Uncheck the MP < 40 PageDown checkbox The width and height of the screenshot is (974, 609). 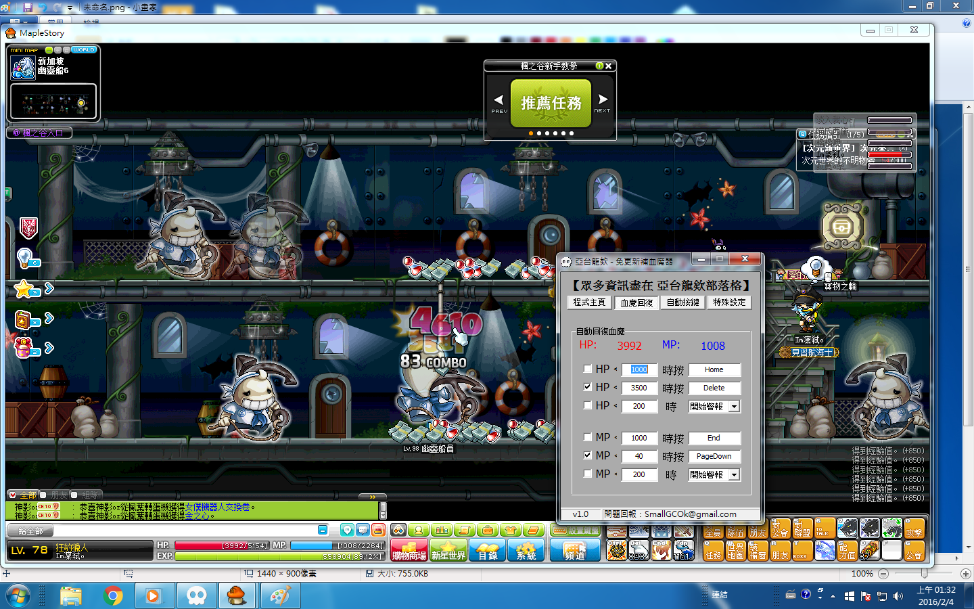coord(587,455)
